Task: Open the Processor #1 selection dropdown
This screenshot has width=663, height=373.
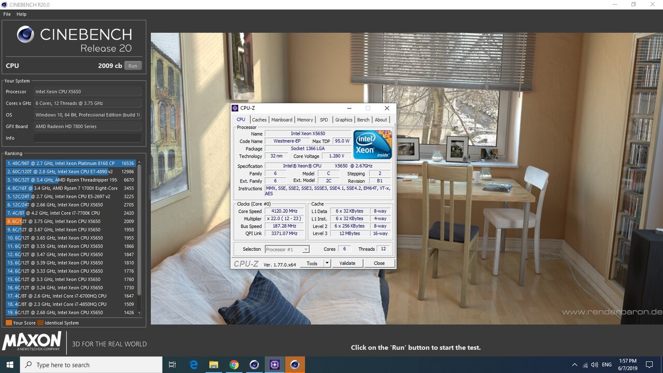Action: click(287, 249)
